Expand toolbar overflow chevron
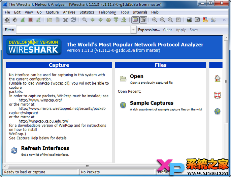 coord(224,20)
